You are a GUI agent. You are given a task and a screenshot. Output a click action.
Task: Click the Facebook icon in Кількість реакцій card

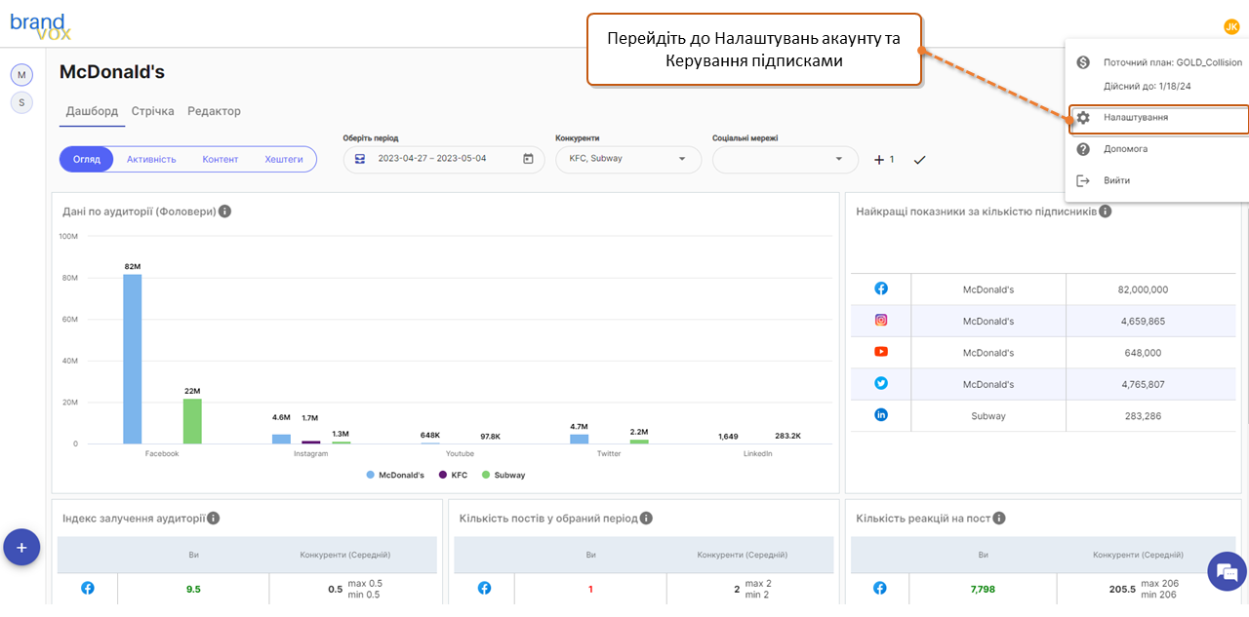click(x=880, y=589)
